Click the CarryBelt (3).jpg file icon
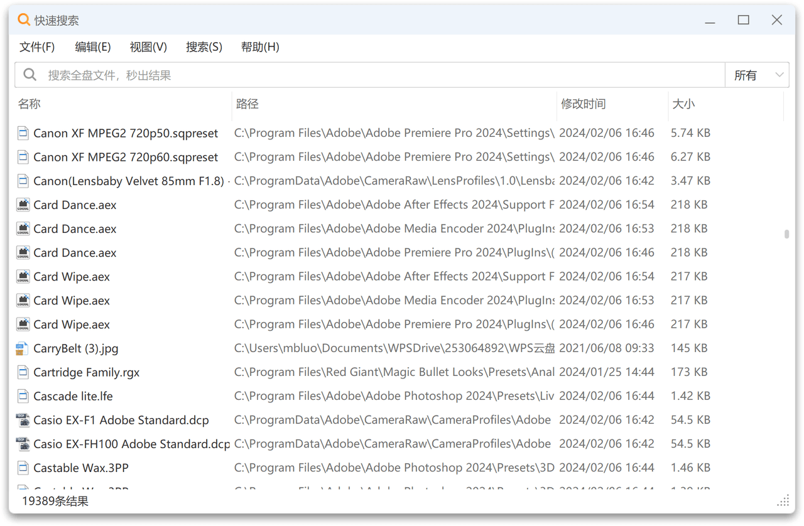804x526 pixels. (23, 348)
